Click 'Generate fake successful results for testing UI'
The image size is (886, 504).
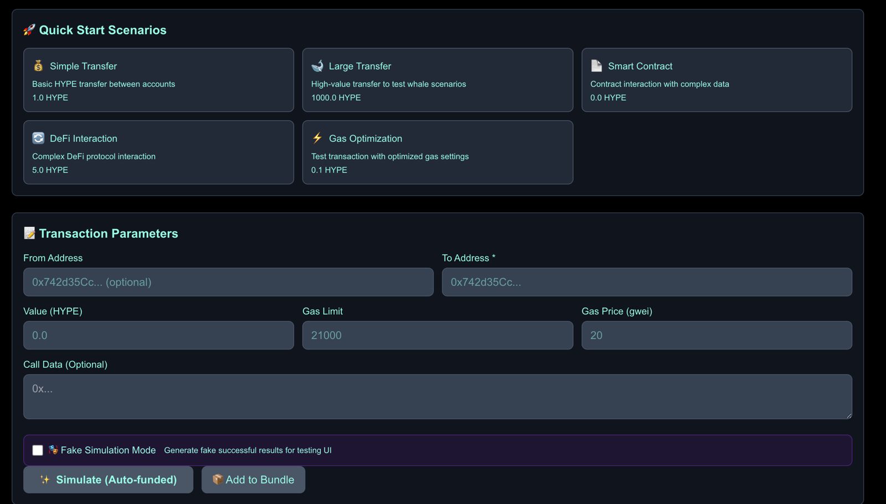pos(248,450)
